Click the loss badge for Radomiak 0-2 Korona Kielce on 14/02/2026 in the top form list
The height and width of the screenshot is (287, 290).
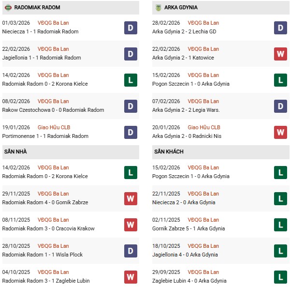point(130,80)
